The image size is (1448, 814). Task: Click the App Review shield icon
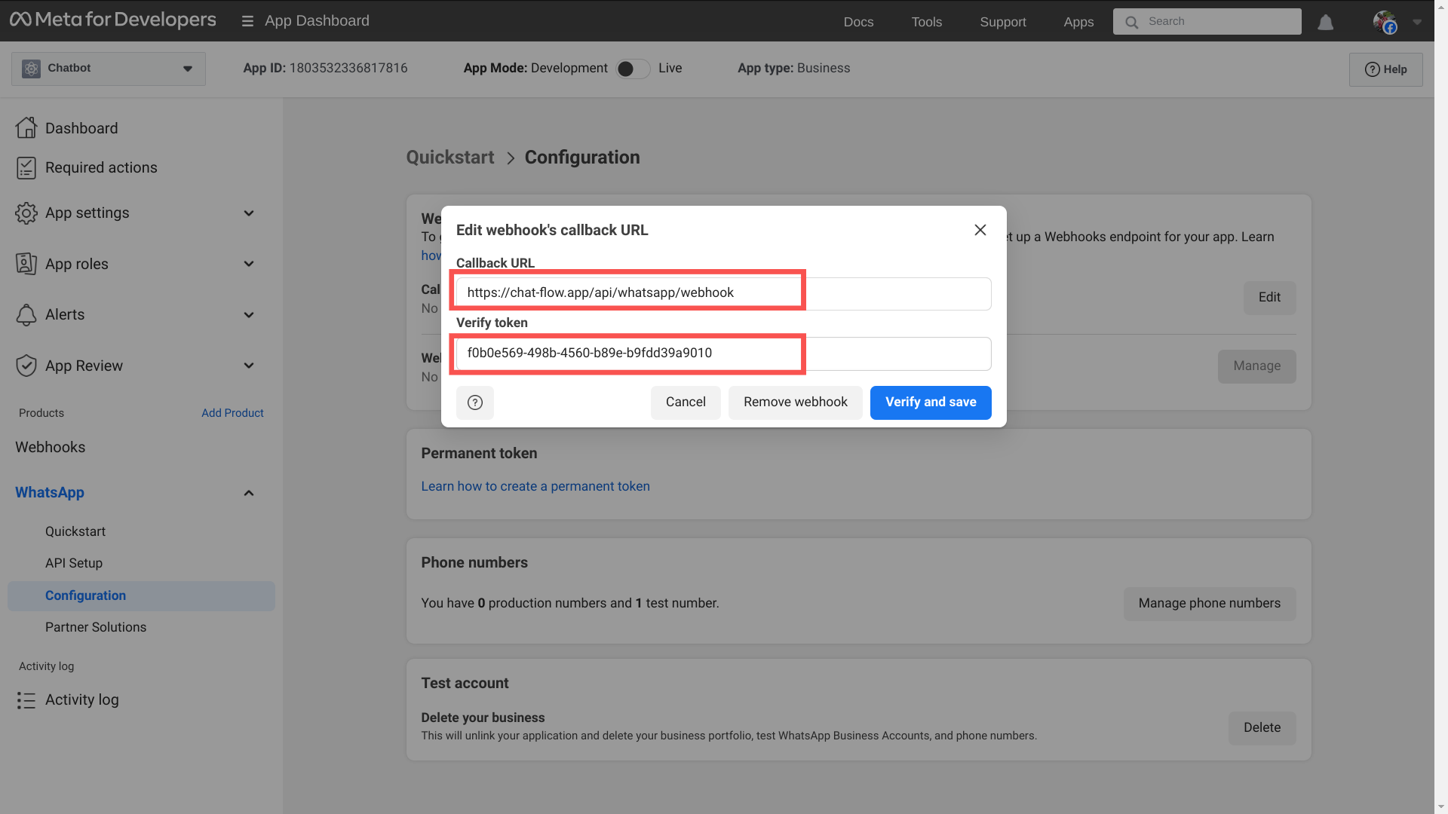tap(26, 366)
